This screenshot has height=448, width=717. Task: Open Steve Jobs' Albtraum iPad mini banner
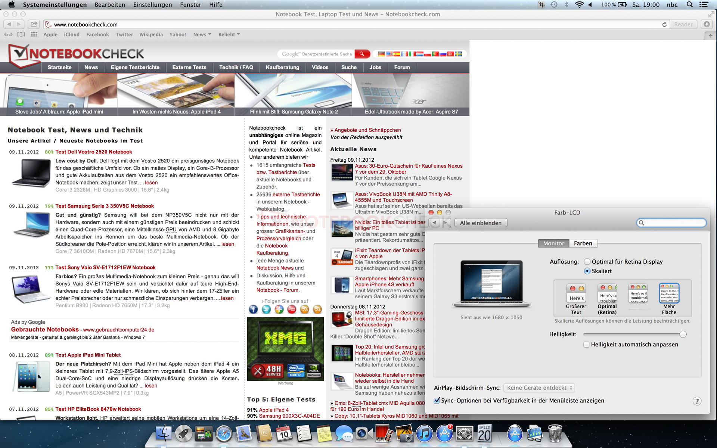tap(59, 94)
